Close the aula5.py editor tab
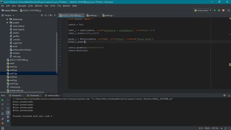This screenshot has width=231, height=130. 99,15
